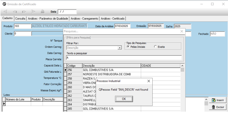228x113 pixels.
Task: Click the Emissão date field
Action: [156, 26]
